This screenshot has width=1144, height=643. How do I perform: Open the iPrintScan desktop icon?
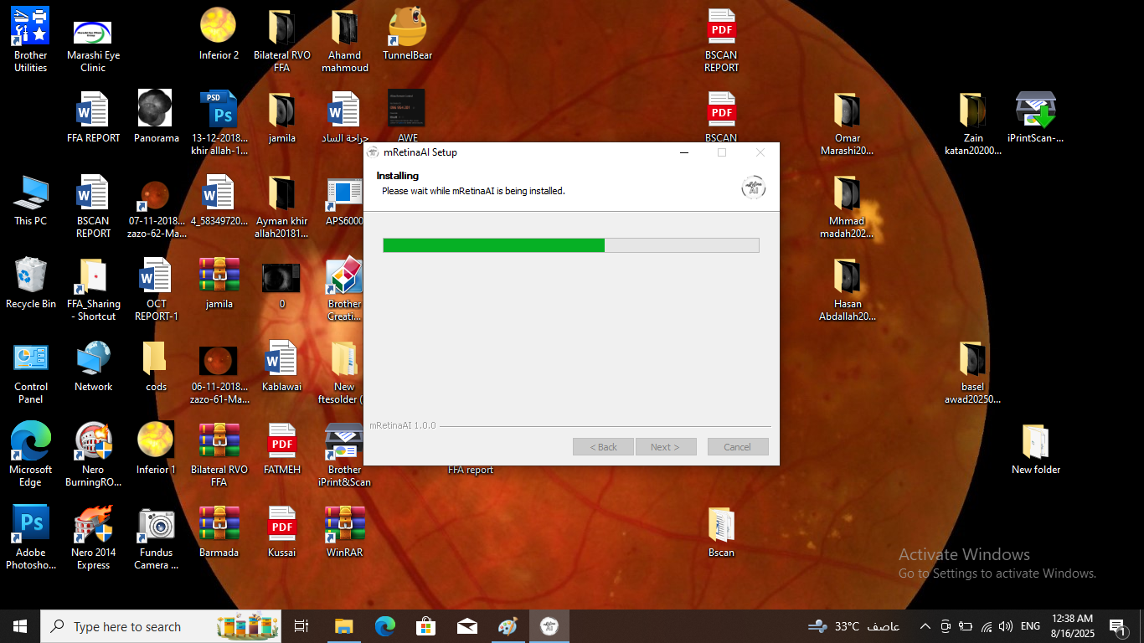pyautogui.click(x=1035, y=111)
